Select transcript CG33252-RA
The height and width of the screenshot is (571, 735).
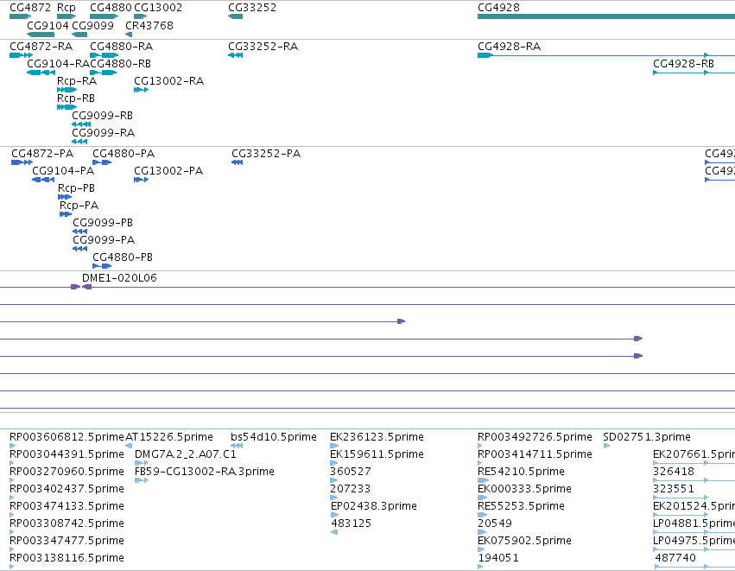[263, 47]
